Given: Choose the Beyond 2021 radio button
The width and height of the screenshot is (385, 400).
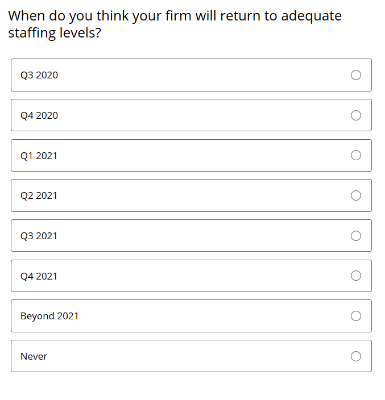Looking at the screenshot, I should pos(356,316).
